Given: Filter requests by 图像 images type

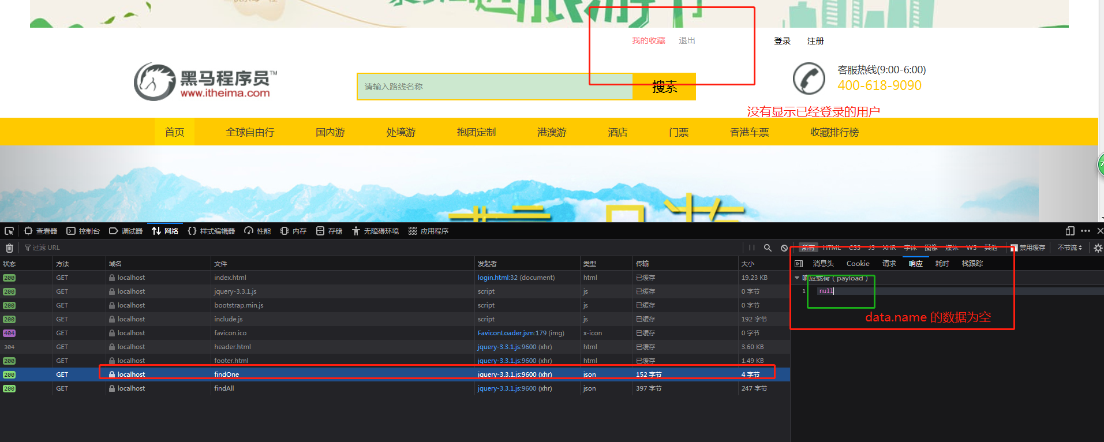Looking at the screenshot, I should point(931,248).
